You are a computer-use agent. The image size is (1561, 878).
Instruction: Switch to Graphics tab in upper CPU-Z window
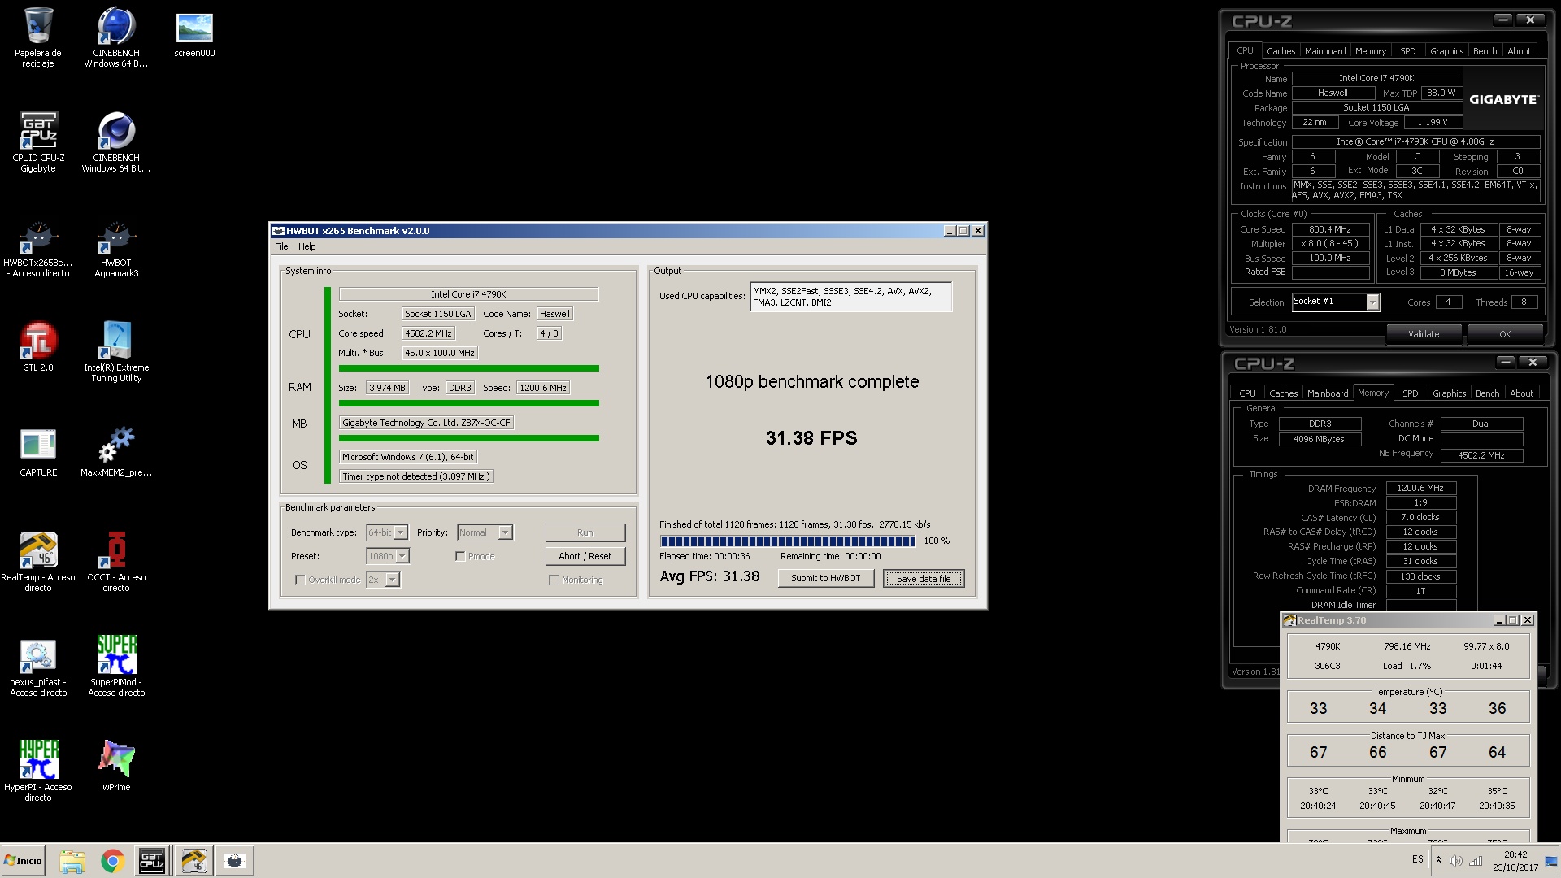coord(1447,51)
